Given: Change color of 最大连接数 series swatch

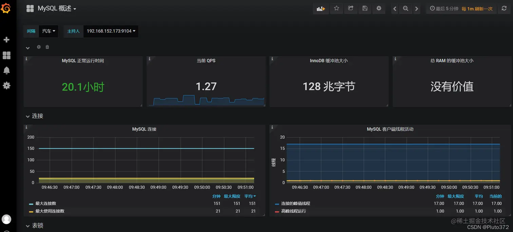Looking at the screenshot, I should tap(31, 204).
